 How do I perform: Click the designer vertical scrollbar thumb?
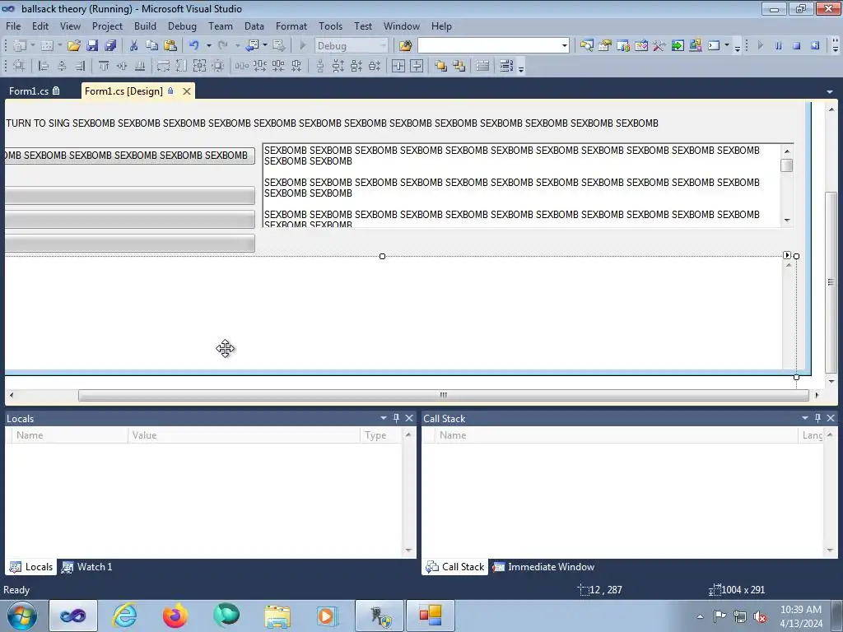coord(831,282)
